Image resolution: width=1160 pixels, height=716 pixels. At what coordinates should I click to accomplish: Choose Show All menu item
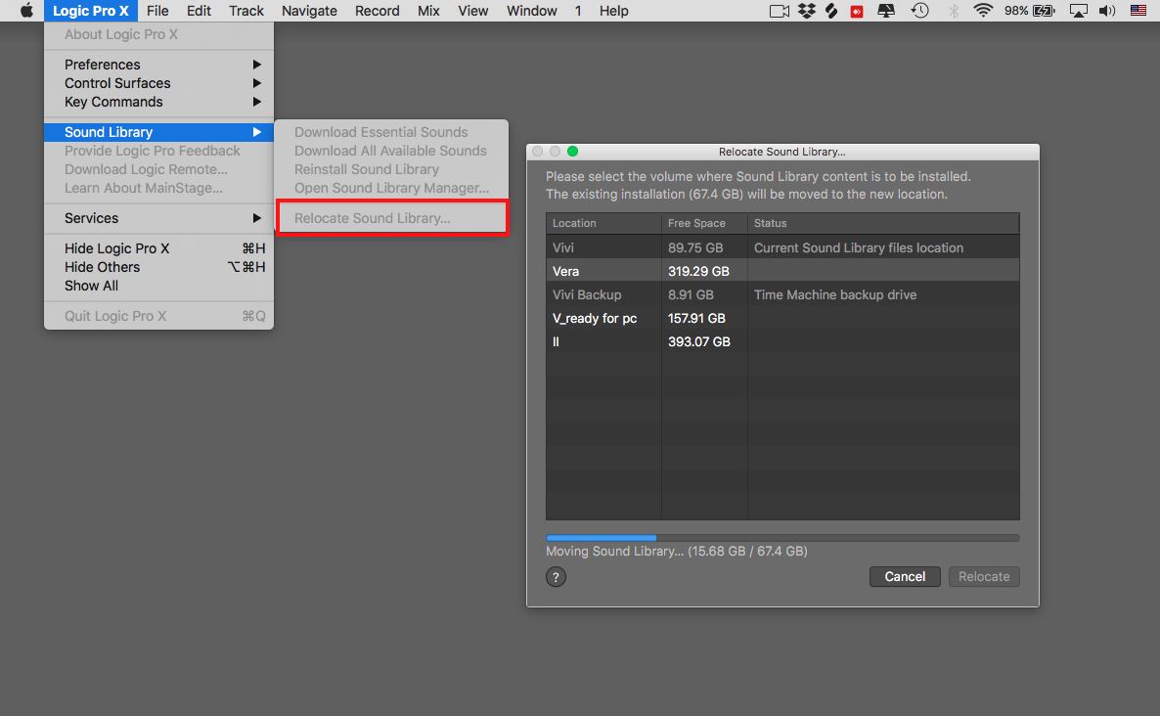click(158, 286)
